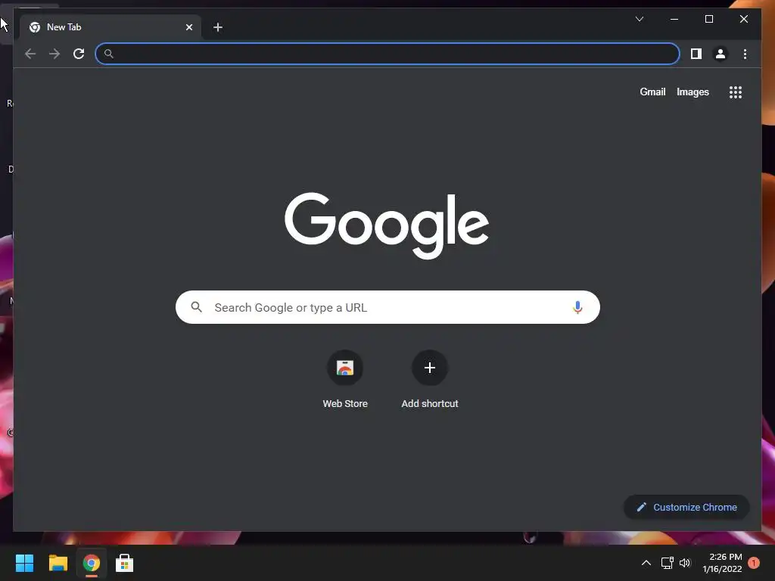Click the Search Google or type a URL box
Screen dimensions: 775x581
pos(387,307)
